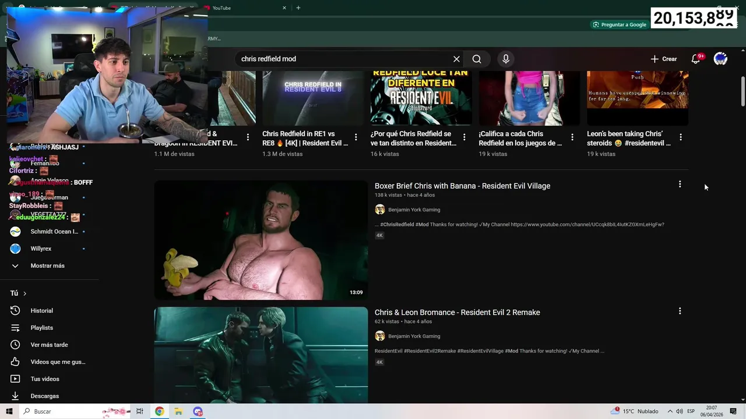Viewport: 746px width, 419px height.
Task: Open options for '¡Califica a cada Chris' short
Action: click(572, 137)
